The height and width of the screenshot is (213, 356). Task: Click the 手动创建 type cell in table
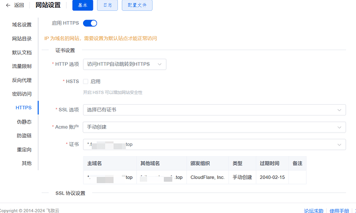click(x=242, y=177)
